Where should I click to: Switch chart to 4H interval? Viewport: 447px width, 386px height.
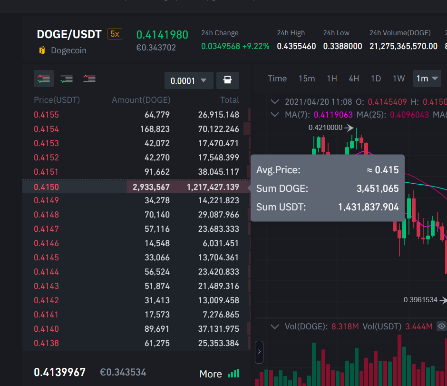(354, 79)
